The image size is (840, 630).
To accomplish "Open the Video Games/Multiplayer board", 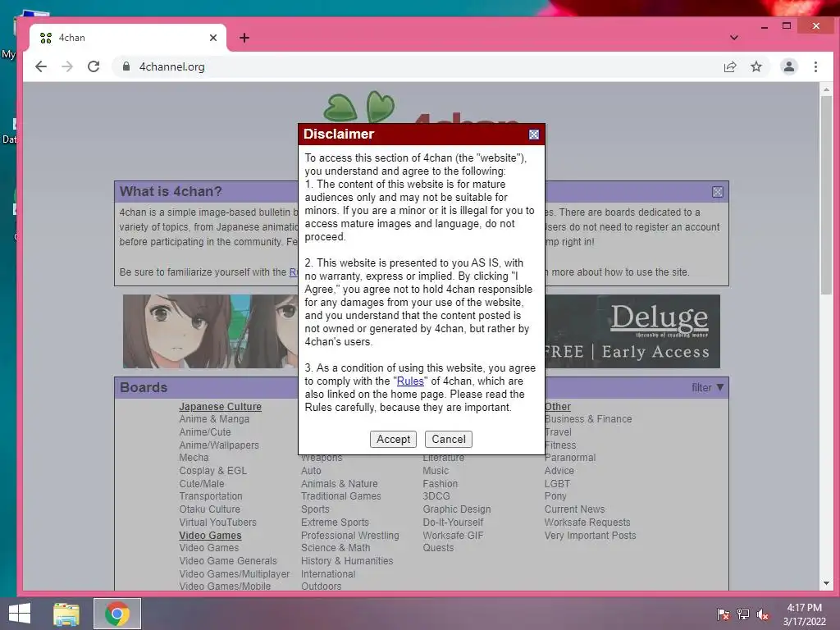I will [235, 573].
